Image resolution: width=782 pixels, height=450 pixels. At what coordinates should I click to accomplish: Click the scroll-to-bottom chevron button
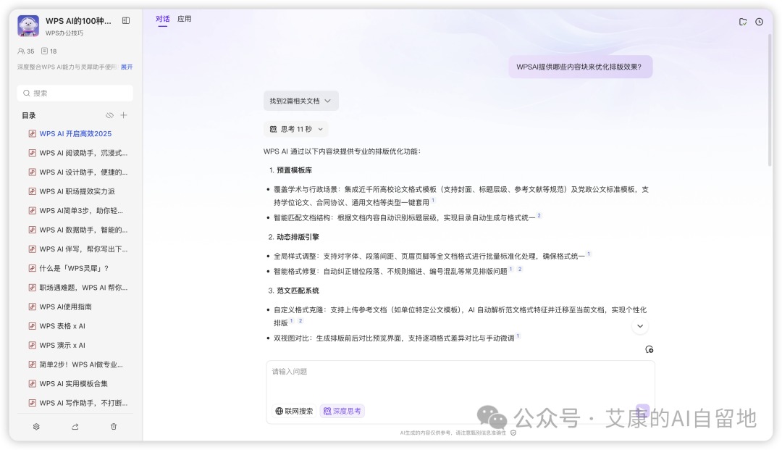pos(640,326)
